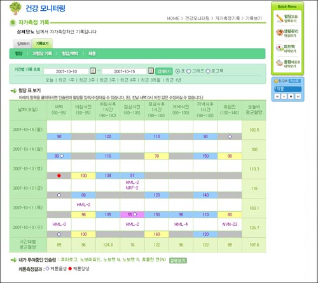This screenshot has height=283, width=318.
Task: Open the pink 55 blood sugar cell
Action: click(132, 214)
